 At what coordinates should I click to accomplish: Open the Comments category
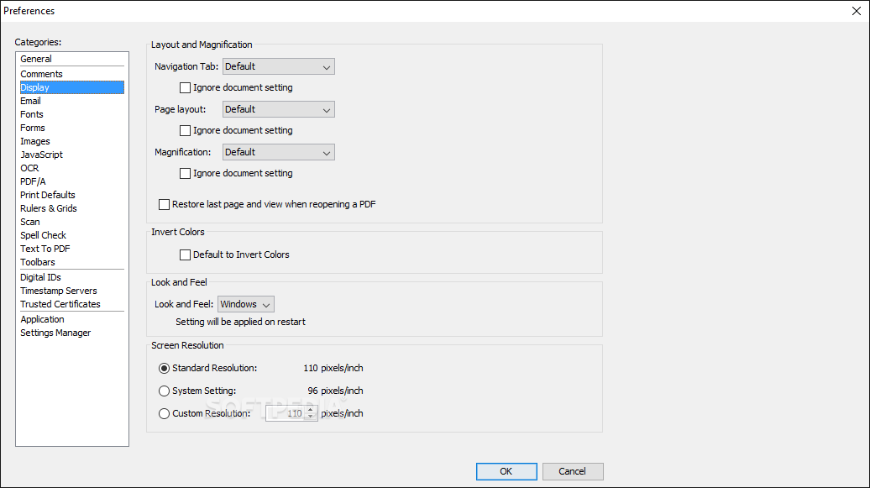(x=42, y=74)
